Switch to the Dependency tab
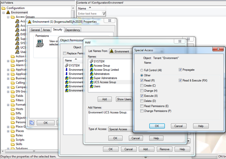The width and height of the screenshot is (226, 159). (73, 30)
